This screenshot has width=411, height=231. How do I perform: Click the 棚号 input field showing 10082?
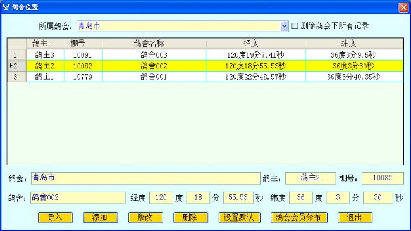383,178
